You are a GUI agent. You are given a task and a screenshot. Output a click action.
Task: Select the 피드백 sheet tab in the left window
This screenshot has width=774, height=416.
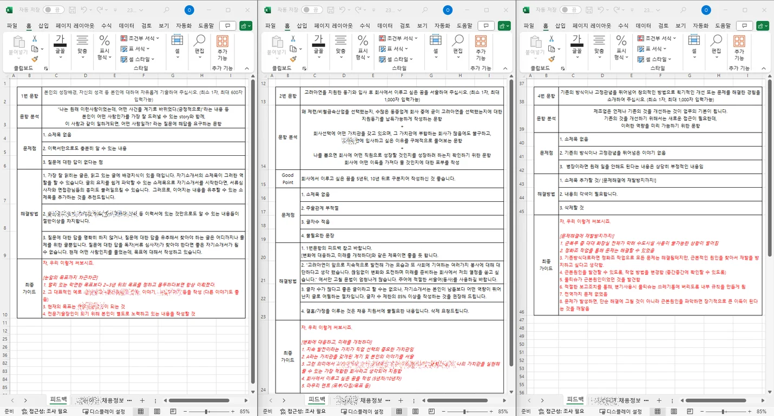point(58,400)
